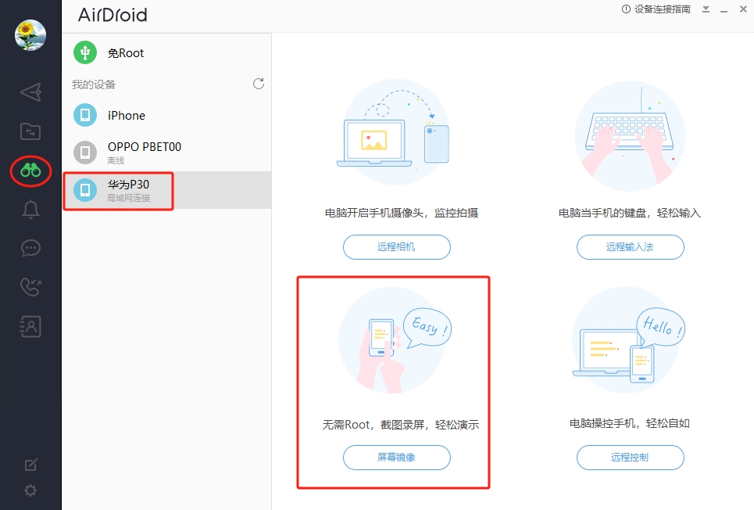
Task: Click the Hello remote control illustration
Action: pos(629,340)
